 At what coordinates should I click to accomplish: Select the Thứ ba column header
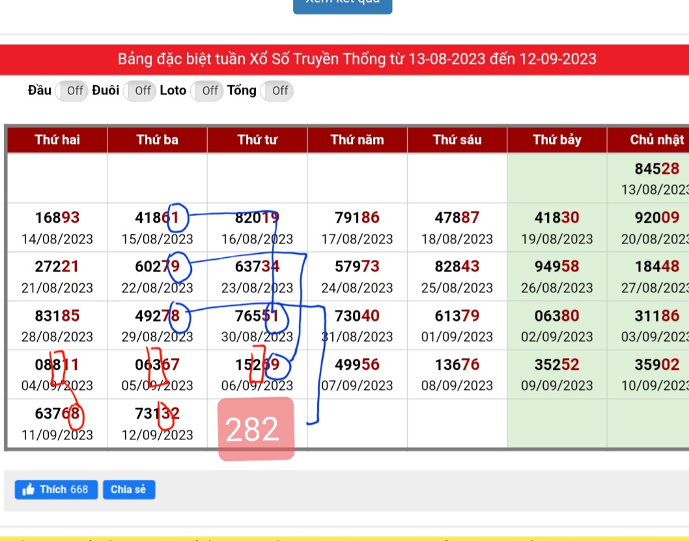157,140
